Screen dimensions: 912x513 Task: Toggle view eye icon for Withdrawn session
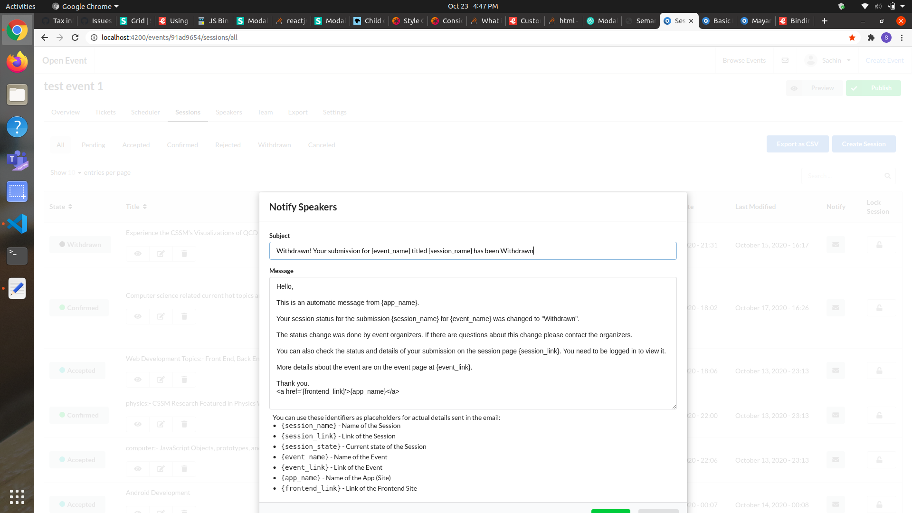[138, 254]
